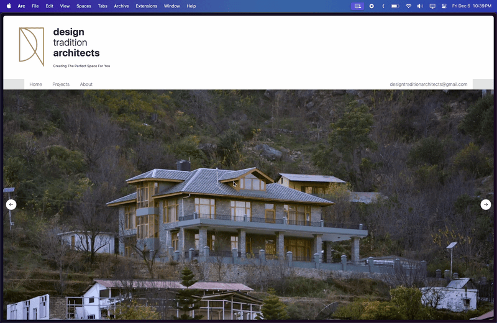Navigate to the Projects page
Screen dimensions: 497x323
click(61, 84)
